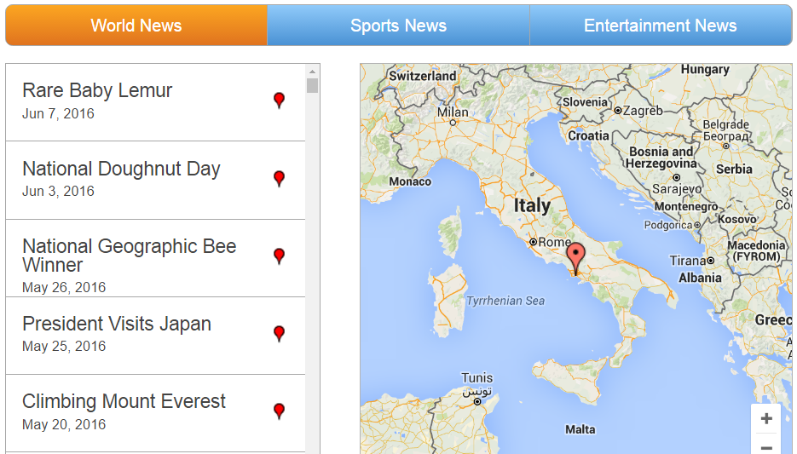
Task: Click the news list scrollbar thumb
Action: tap(312, 85)
